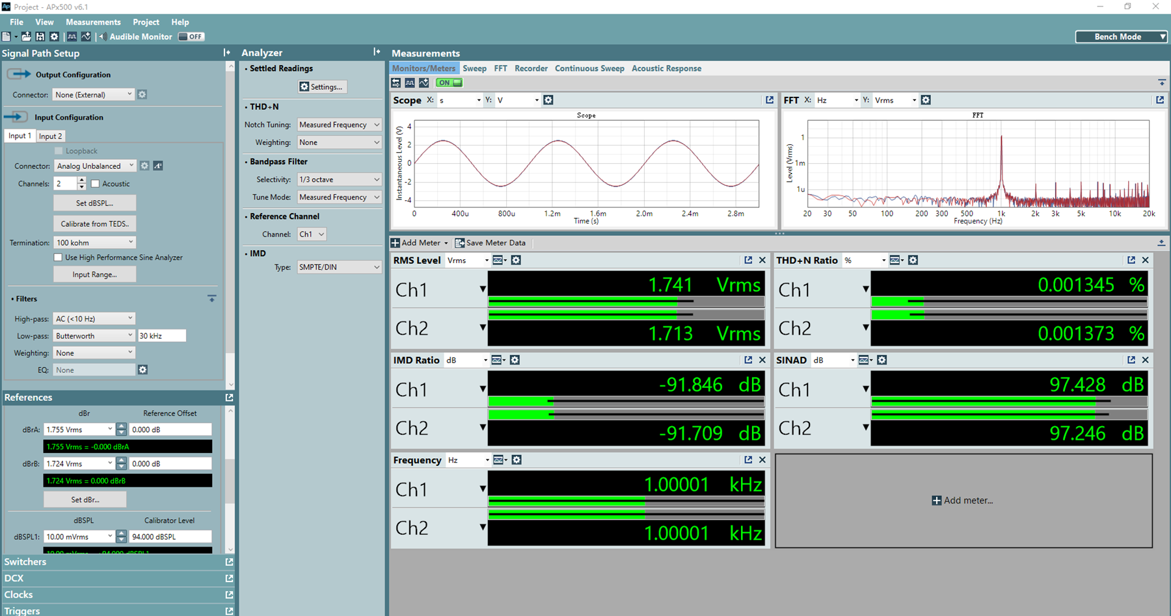Click the Add meter... placeholder tile
This screenshot has width=1171, height=616.
(963, 500)
